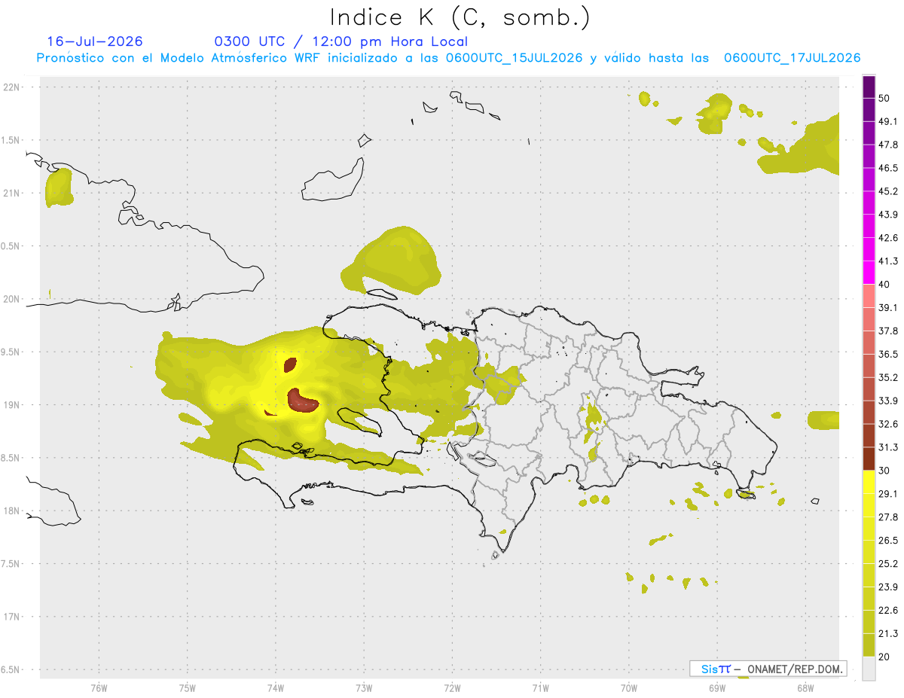This screenshot has height=698, width=904.
Task: Click the colorbar label "37.8"
Action: pyautogui.click(x=888, y=331)
